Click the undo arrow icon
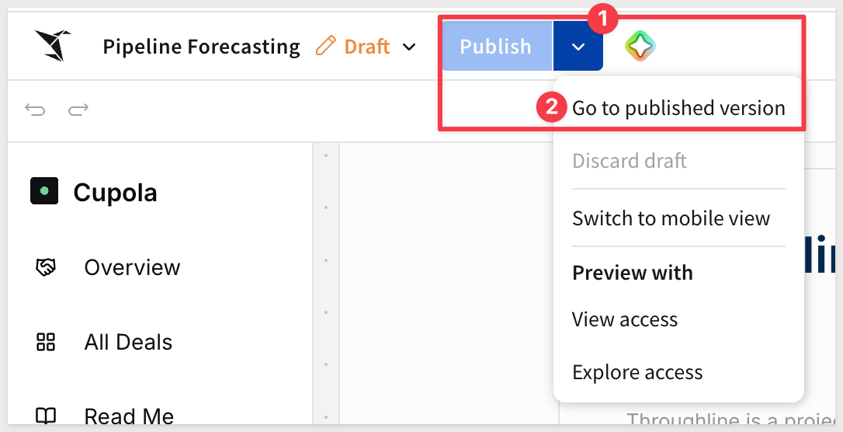The height and width of the screenshot is (432, 843). coord(35,110)
